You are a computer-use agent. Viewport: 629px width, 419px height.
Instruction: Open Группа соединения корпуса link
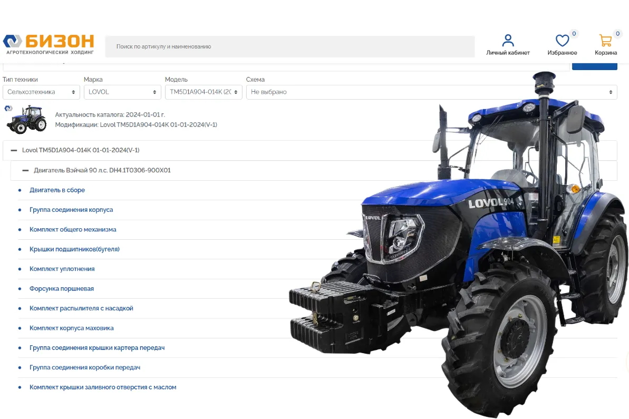click(x=71, y=210)
